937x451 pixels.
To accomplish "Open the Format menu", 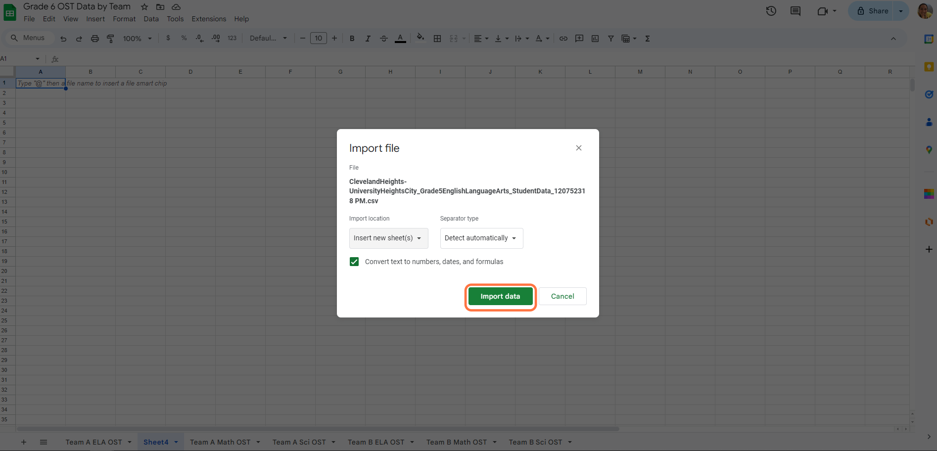I will coord(124,19).
